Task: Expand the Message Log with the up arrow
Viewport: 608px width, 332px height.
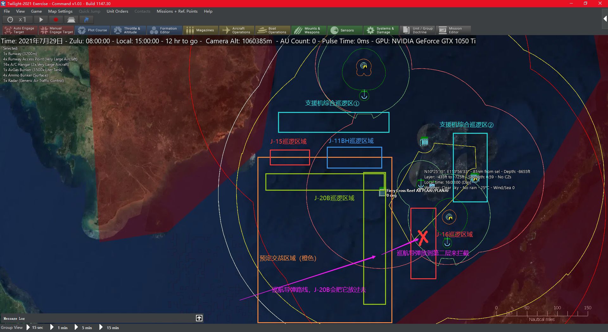Action: click(x=199, y=318)
